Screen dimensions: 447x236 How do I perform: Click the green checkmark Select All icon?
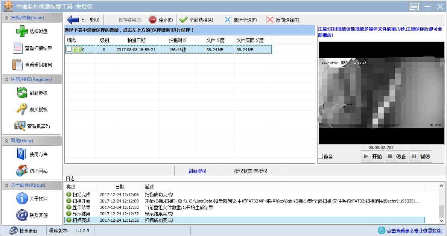pyautogui.click(x=183, y=20)
